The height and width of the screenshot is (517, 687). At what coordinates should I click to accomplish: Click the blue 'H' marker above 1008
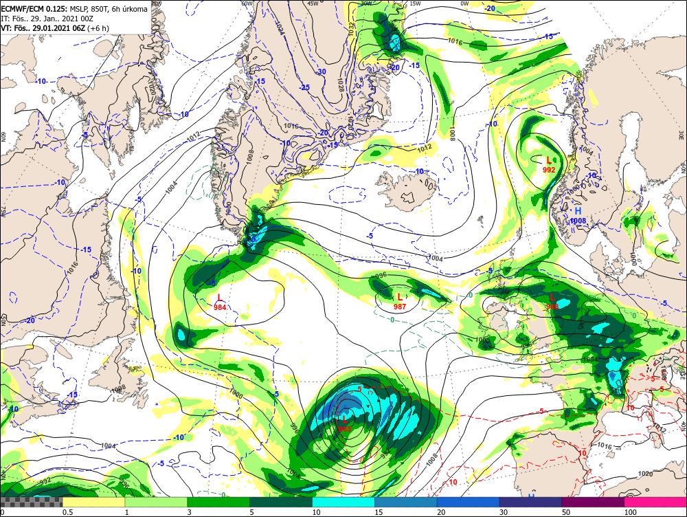coord(578,211)
